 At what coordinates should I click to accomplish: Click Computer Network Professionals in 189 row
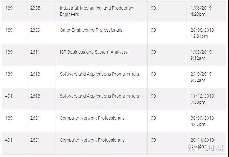[x=92, y=118]
